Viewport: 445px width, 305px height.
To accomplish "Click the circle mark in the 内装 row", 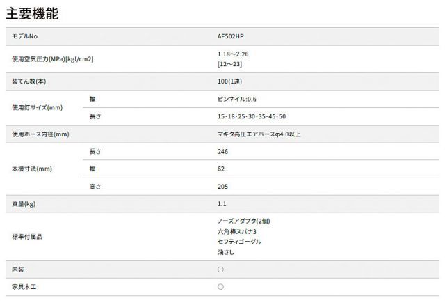I will [220, 269].
